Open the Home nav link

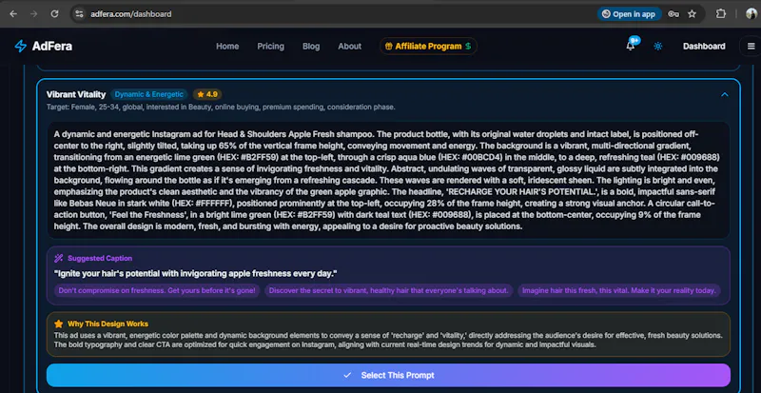[227, 46]
